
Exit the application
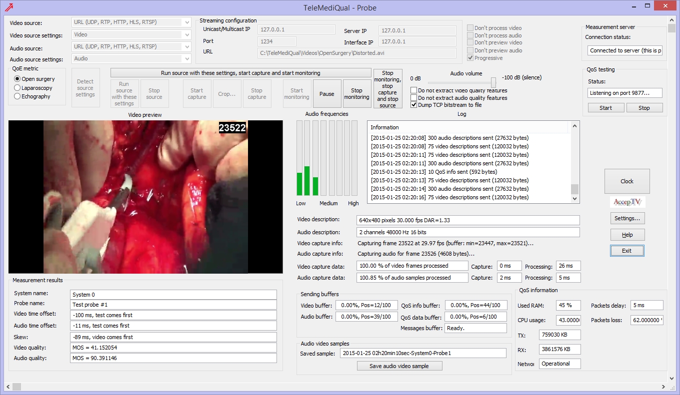[x=627, y=250]
